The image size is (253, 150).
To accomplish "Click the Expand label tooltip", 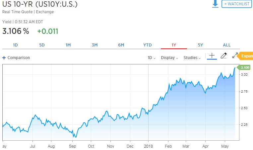I will click(246, 56).
